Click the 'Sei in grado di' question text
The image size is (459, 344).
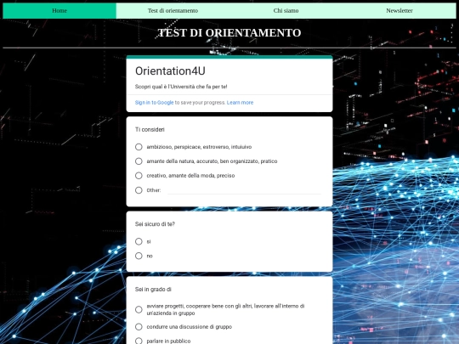point(153,290)
